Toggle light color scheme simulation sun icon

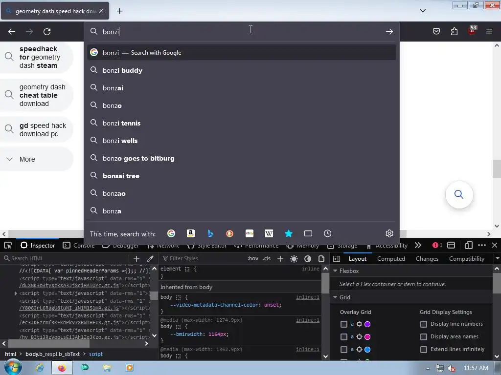[294, 259]
